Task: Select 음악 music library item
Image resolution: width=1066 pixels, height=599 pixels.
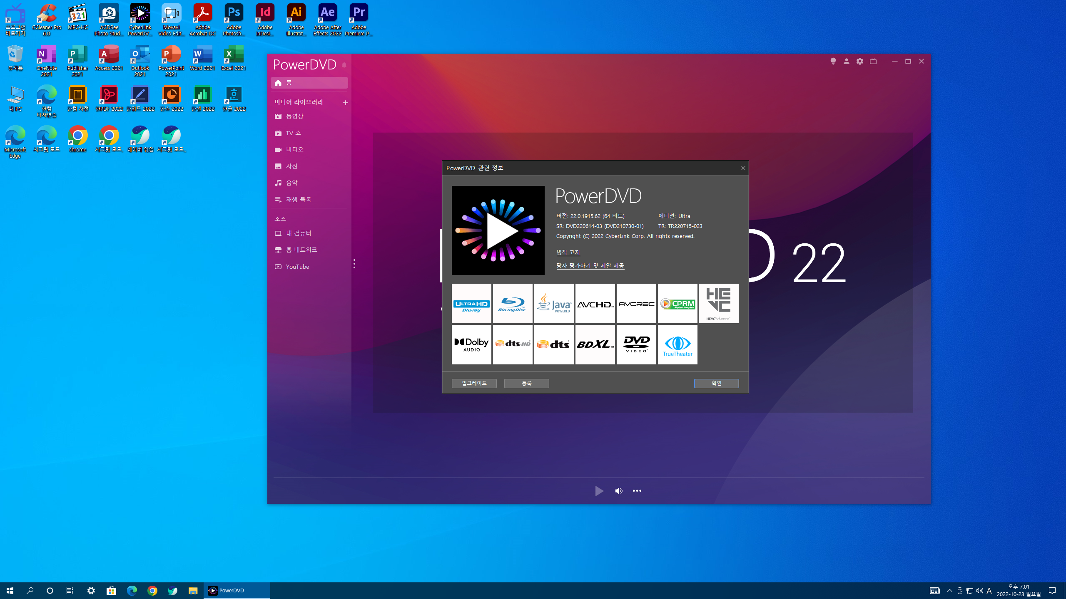Action: (291, 183)
